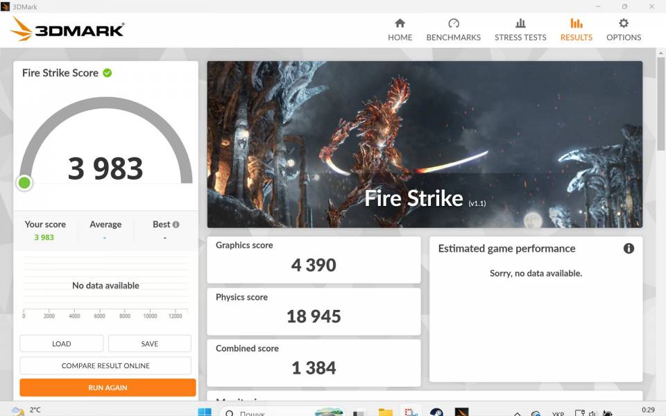Open Options via the gear icon
The height and width of the screenshot is (416, 666).
[x=623, y=24]
